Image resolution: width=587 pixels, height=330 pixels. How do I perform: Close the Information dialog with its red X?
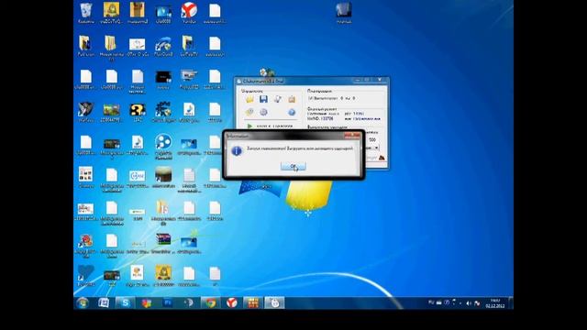352,136
